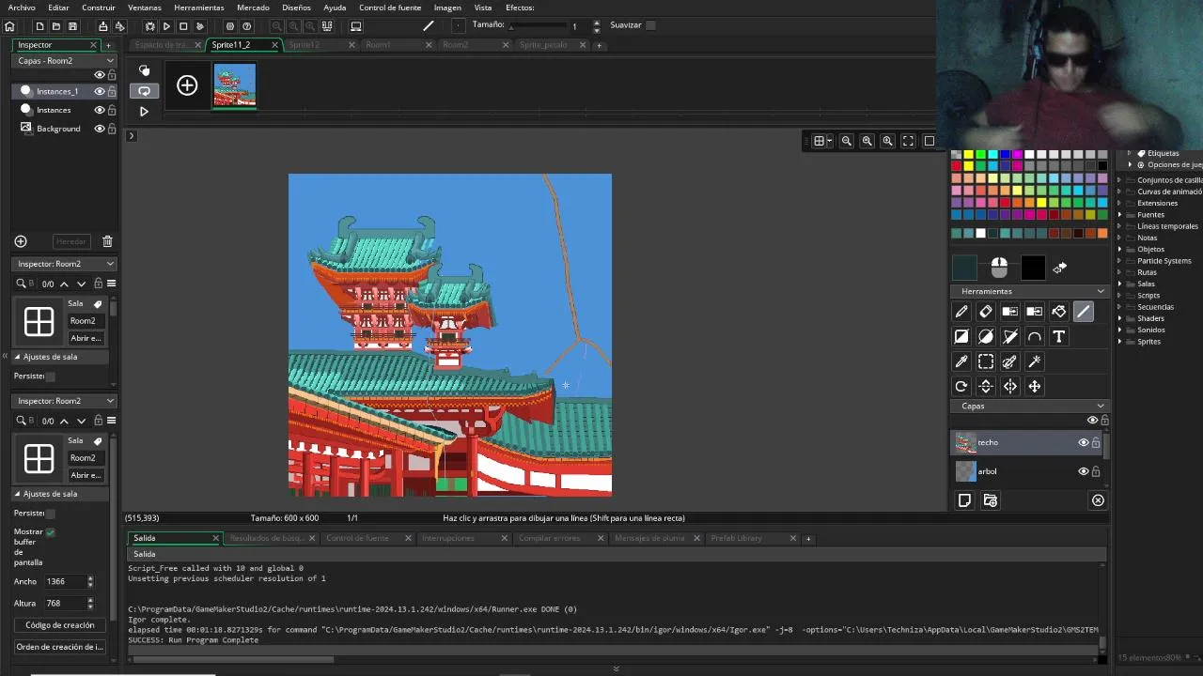Toggle the canvas grid icon
This screenshot has height=676, width=1203.
tap(820, 141)
